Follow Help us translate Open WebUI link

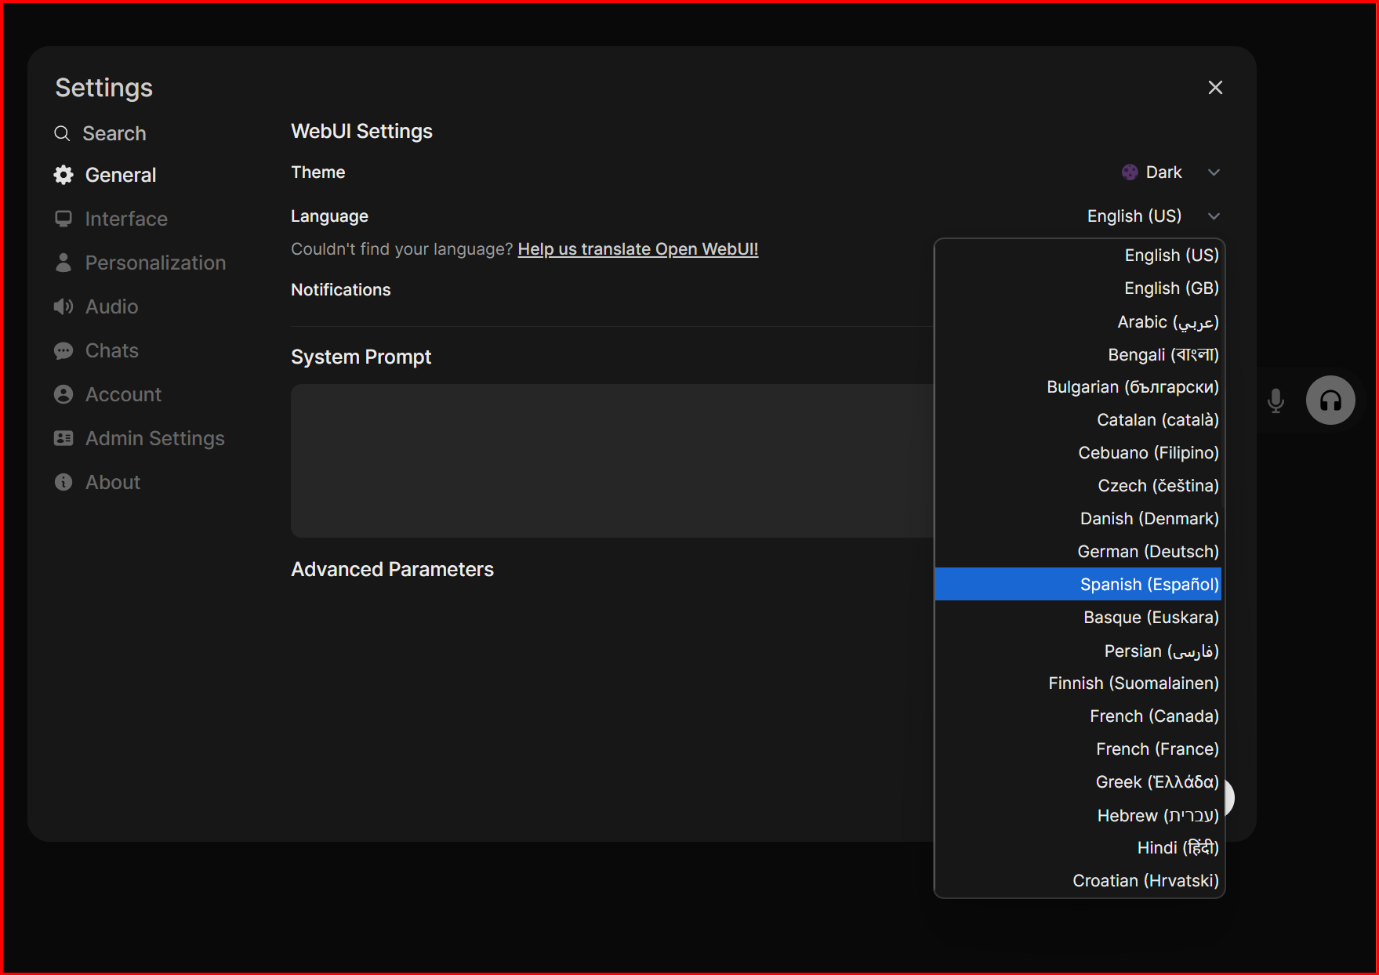pyautogui.click(x=638, y=249)
